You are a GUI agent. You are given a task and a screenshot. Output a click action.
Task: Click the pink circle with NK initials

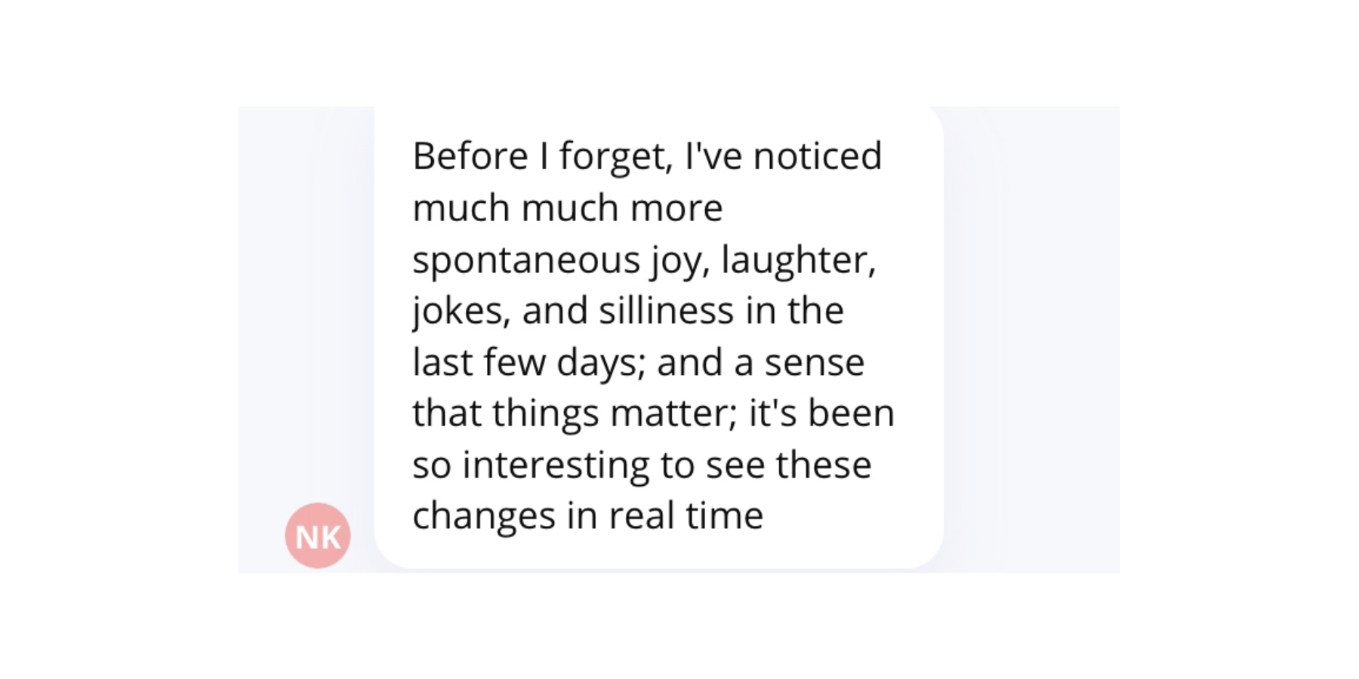tap(317, 536)
